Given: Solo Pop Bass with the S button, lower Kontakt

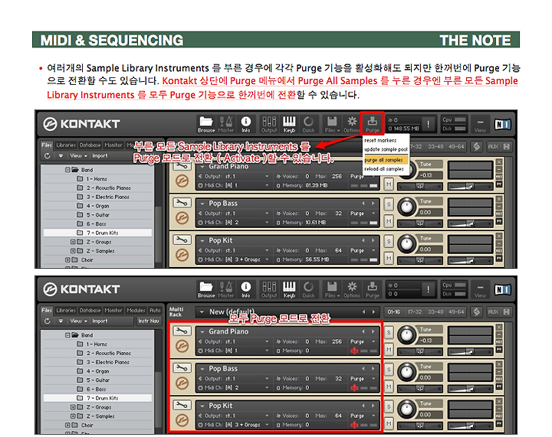Looking at the screenshot, I should click(389, 370).
